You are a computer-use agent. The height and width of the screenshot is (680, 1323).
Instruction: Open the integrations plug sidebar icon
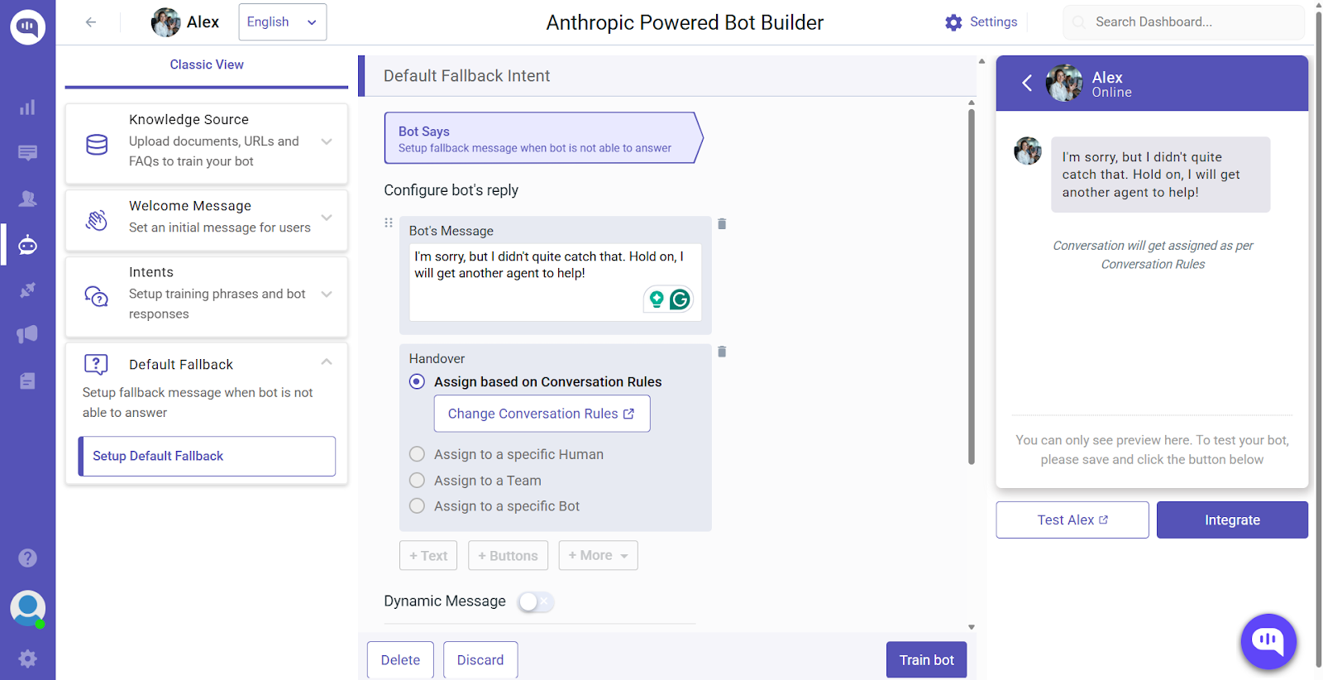pyautogui.click(x=27, y=290)
